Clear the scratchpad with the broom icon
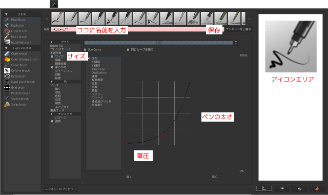 pyautogui.click(x=317, y=188)
